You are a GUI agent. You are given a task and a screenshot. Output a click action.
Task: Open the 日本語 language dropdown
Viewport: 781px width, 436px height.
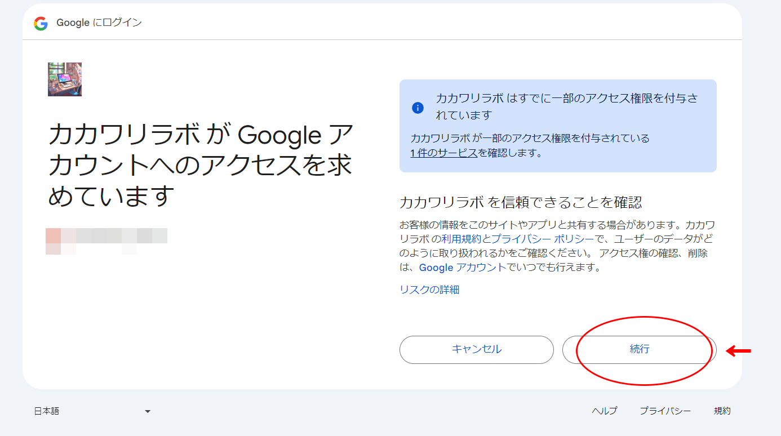92,411
